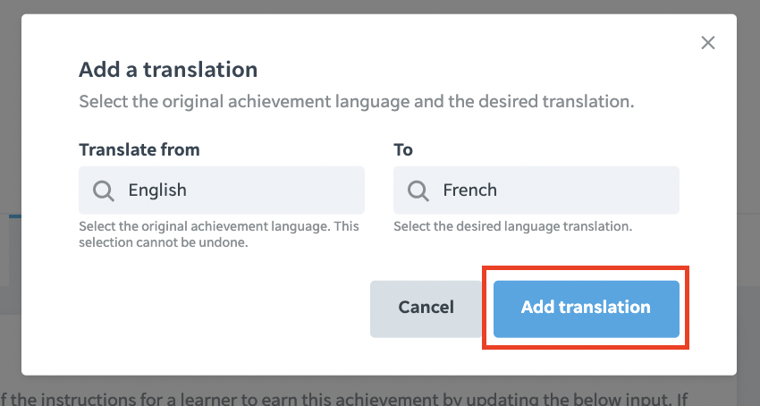Click the dialog subtitle about desired translation

pyautogui.click(x=356, y=102)
